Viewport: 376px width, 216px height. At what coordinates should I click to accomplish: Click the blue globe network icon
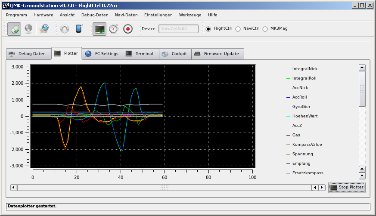click(x=44, y=29)
